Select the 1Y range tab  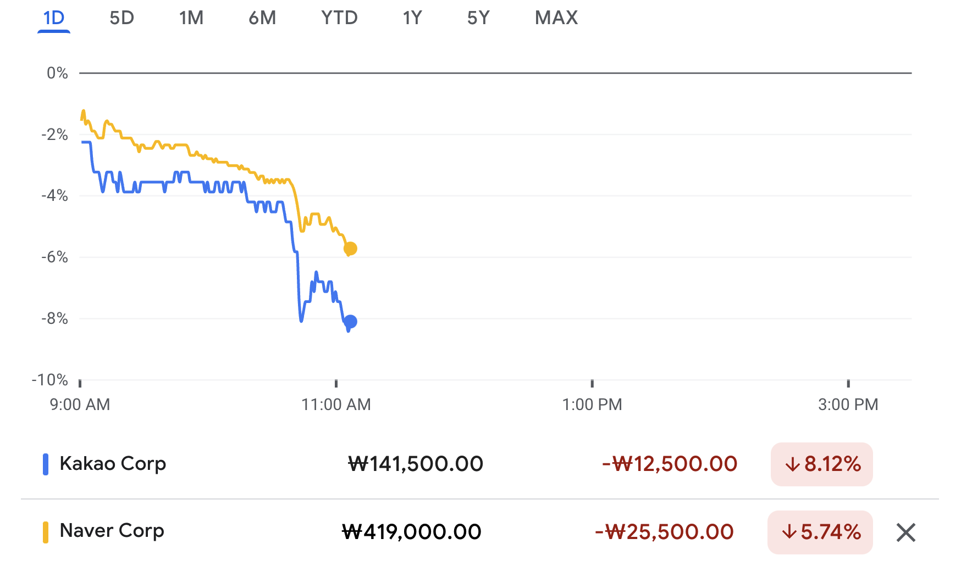412,18
